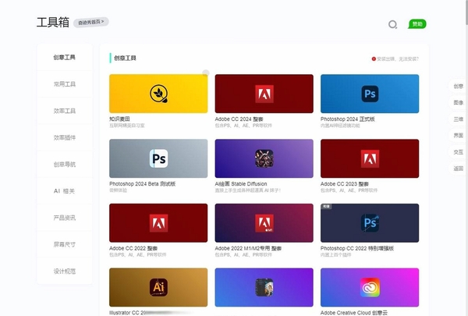Jump to 交互 via right floating pill
468x316 pixels.
(458, 152)
